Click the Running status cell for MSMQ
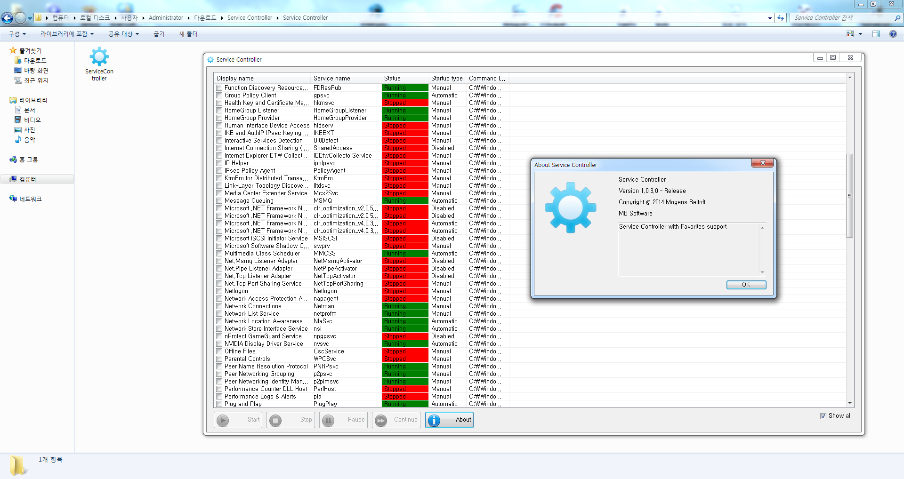904x479 pixels. 405,201
